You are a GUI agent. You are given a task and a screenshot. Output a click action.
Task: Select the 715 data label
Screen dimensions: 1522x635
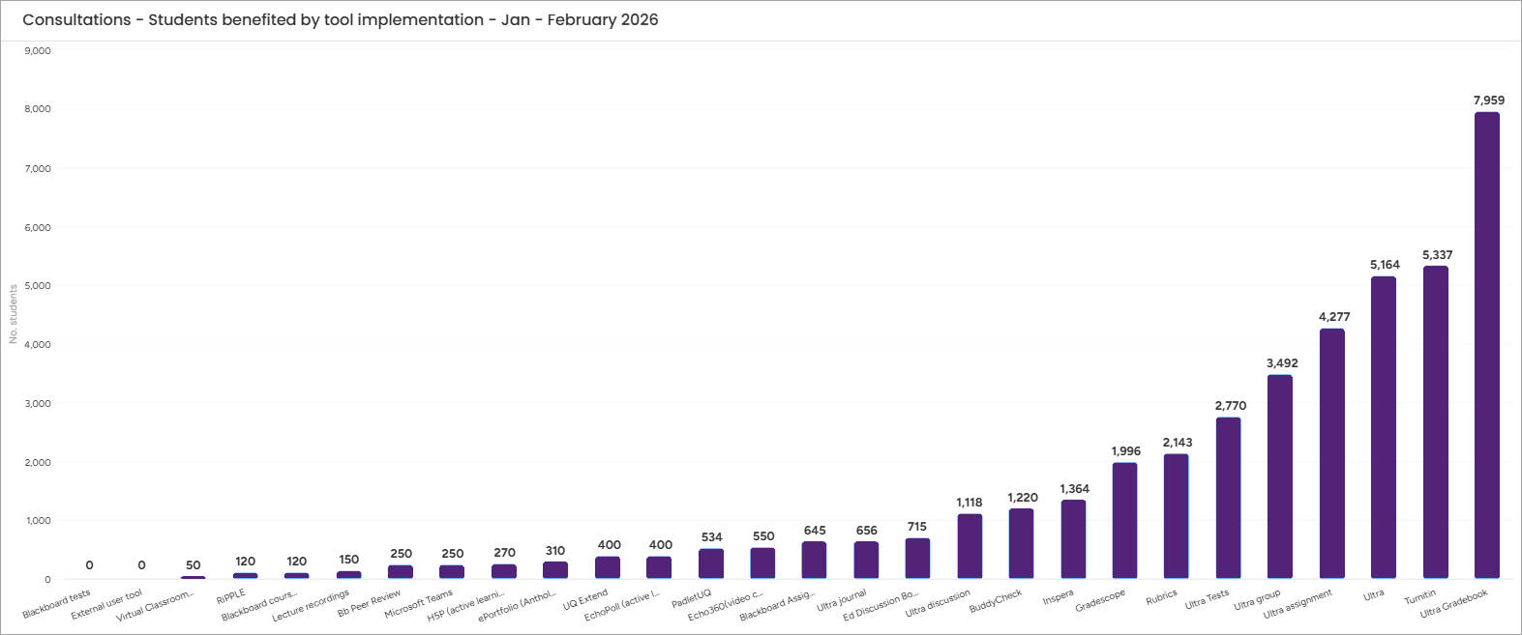click(917, 527)
